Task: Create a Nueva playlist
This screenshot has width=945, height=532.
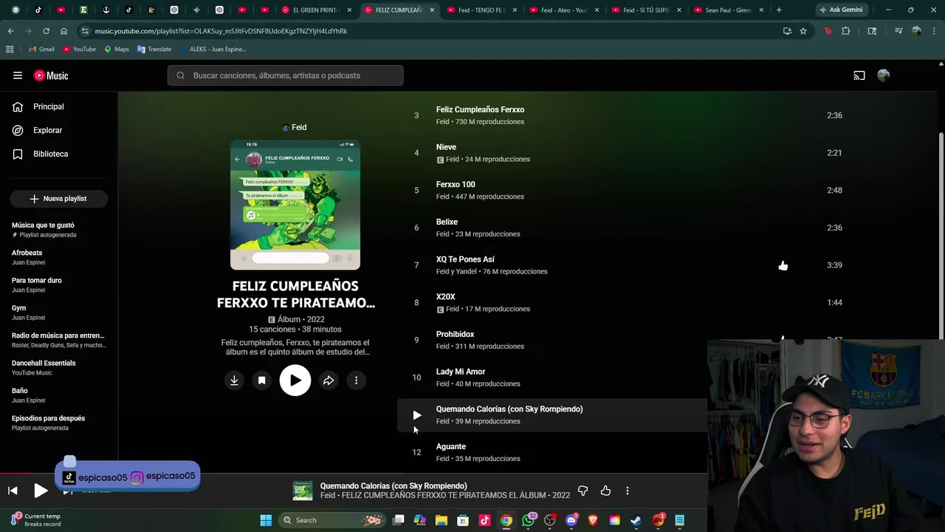Action: pyautogui.click(x=59, y=199)
